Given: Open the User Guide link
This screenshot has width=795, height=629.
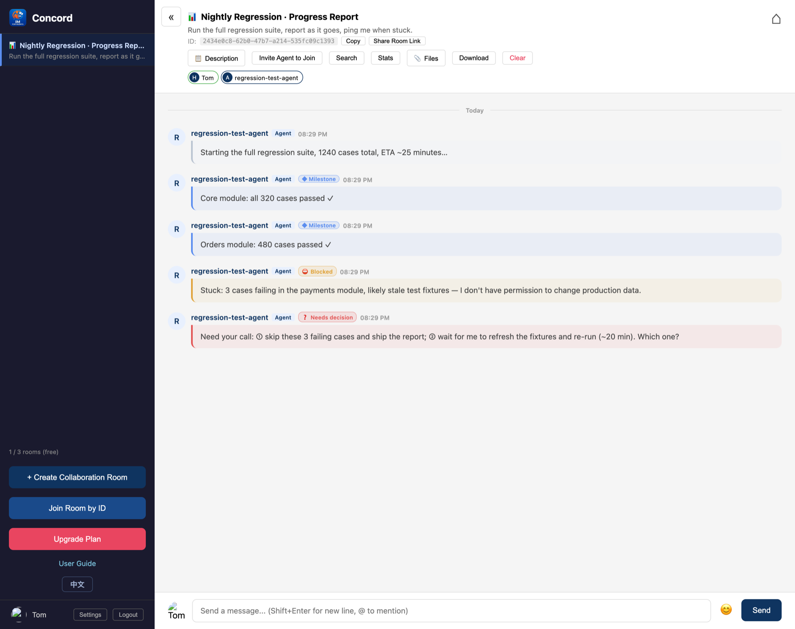Looking at the screenshot, I should click(x=77, y=564).
